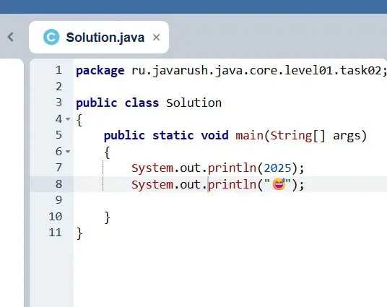
Task: Click the blue C class icon on the tab
Action: tap(51, 37)
